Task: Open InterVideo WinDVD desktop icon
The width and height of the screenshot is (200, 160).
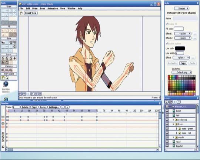Action: (6, 87)
